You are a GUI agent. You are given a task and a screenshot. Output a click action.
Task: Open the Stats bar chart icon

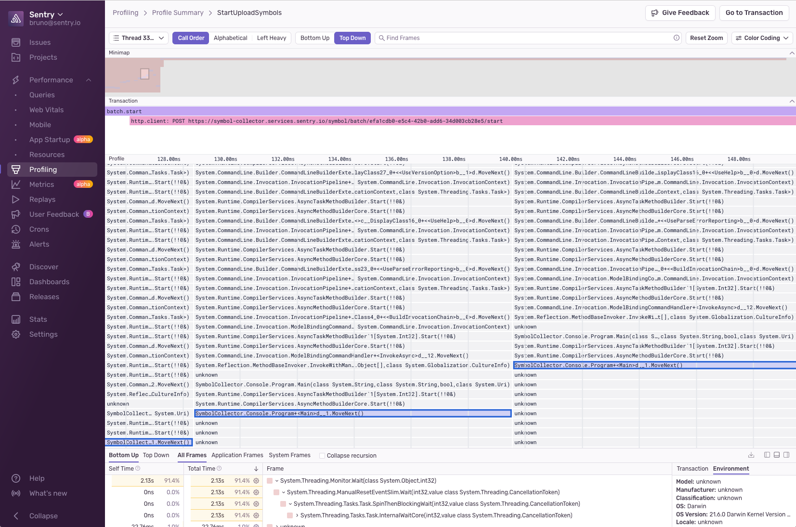16,319
